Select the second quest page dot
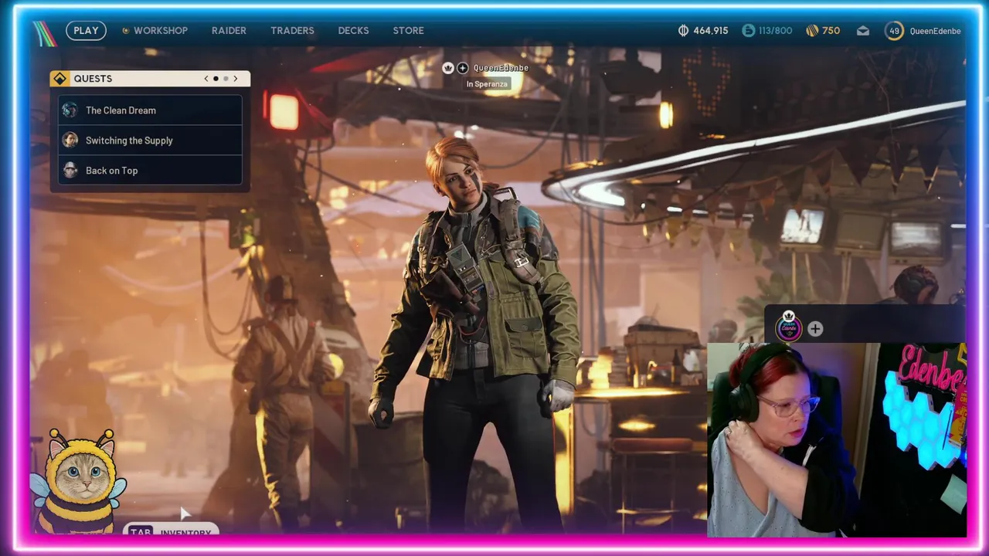Image resolution: width=989 pixels, height=556 pixels. [226, 79]
